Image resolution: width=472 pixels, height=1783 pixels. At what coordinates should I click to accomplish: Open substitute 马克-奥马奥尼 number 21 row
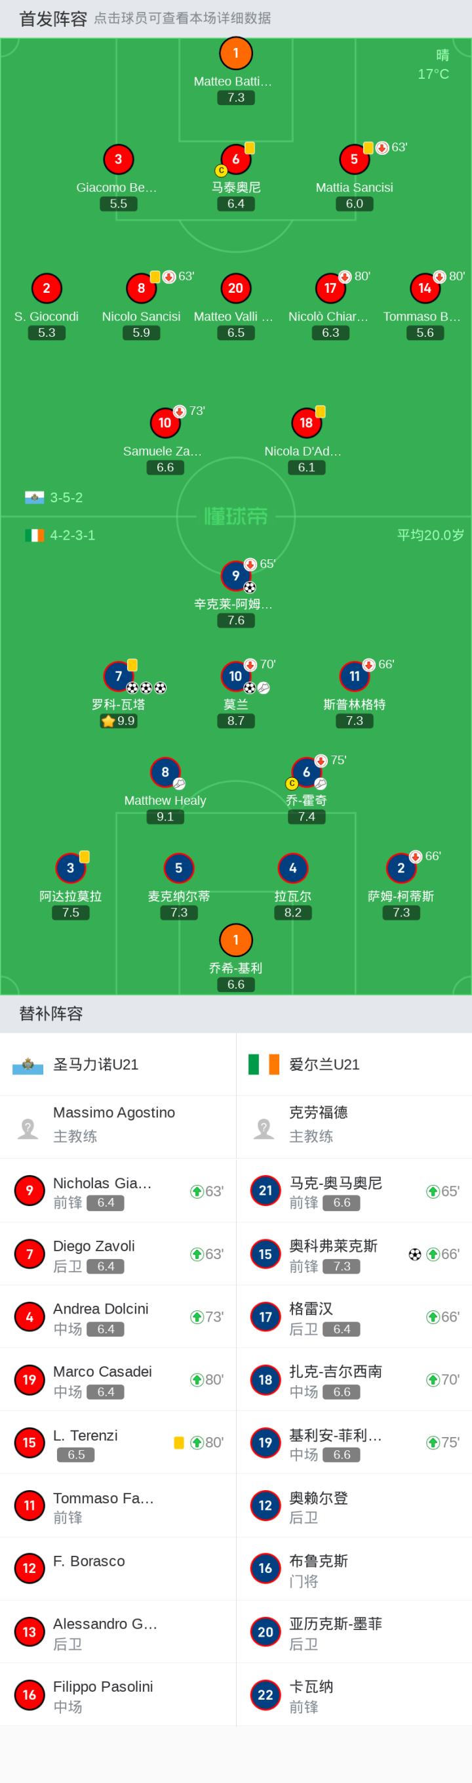point(354,1192)
